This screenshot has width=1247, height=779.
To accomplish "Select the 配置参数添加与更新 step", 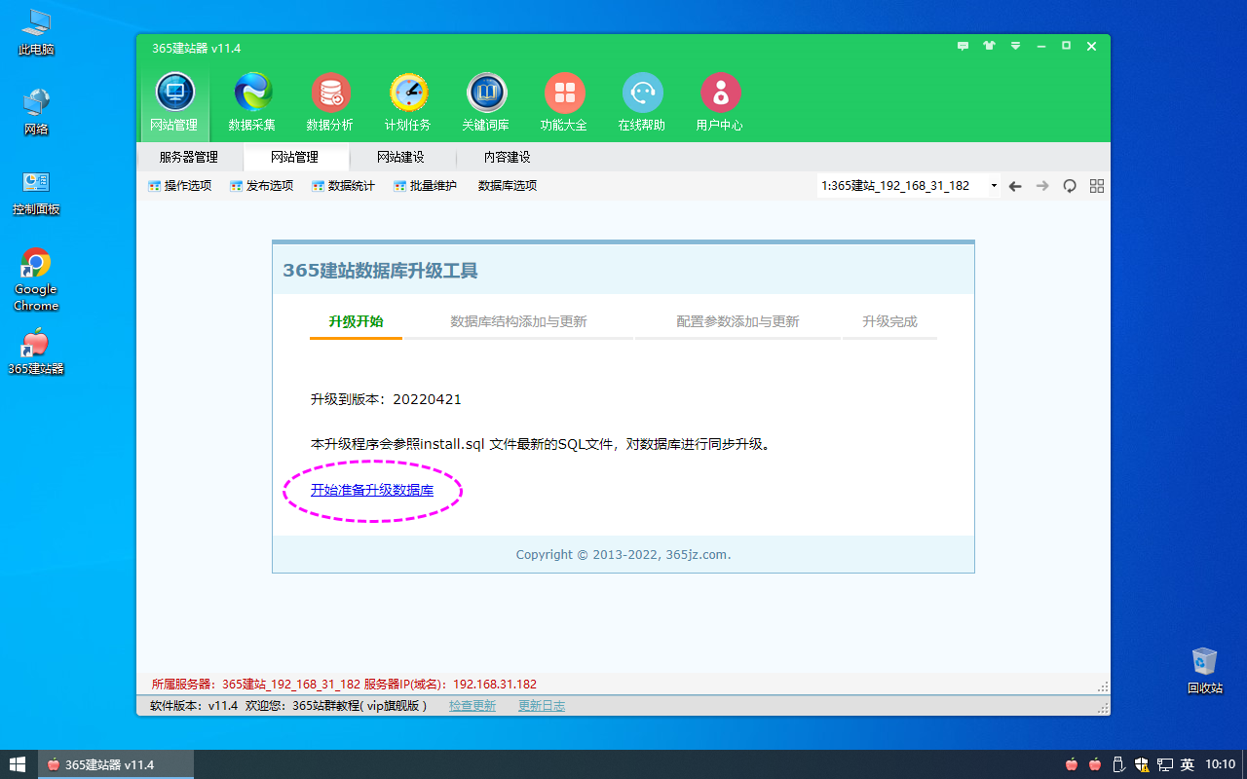I will pyautogui.click(x=737, y=321).
